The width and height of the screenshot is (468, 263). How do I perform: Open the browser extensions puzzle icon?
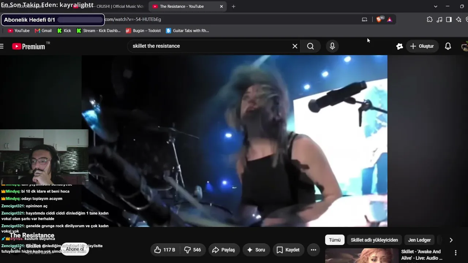pyautogui.click(x=430, y=19)
